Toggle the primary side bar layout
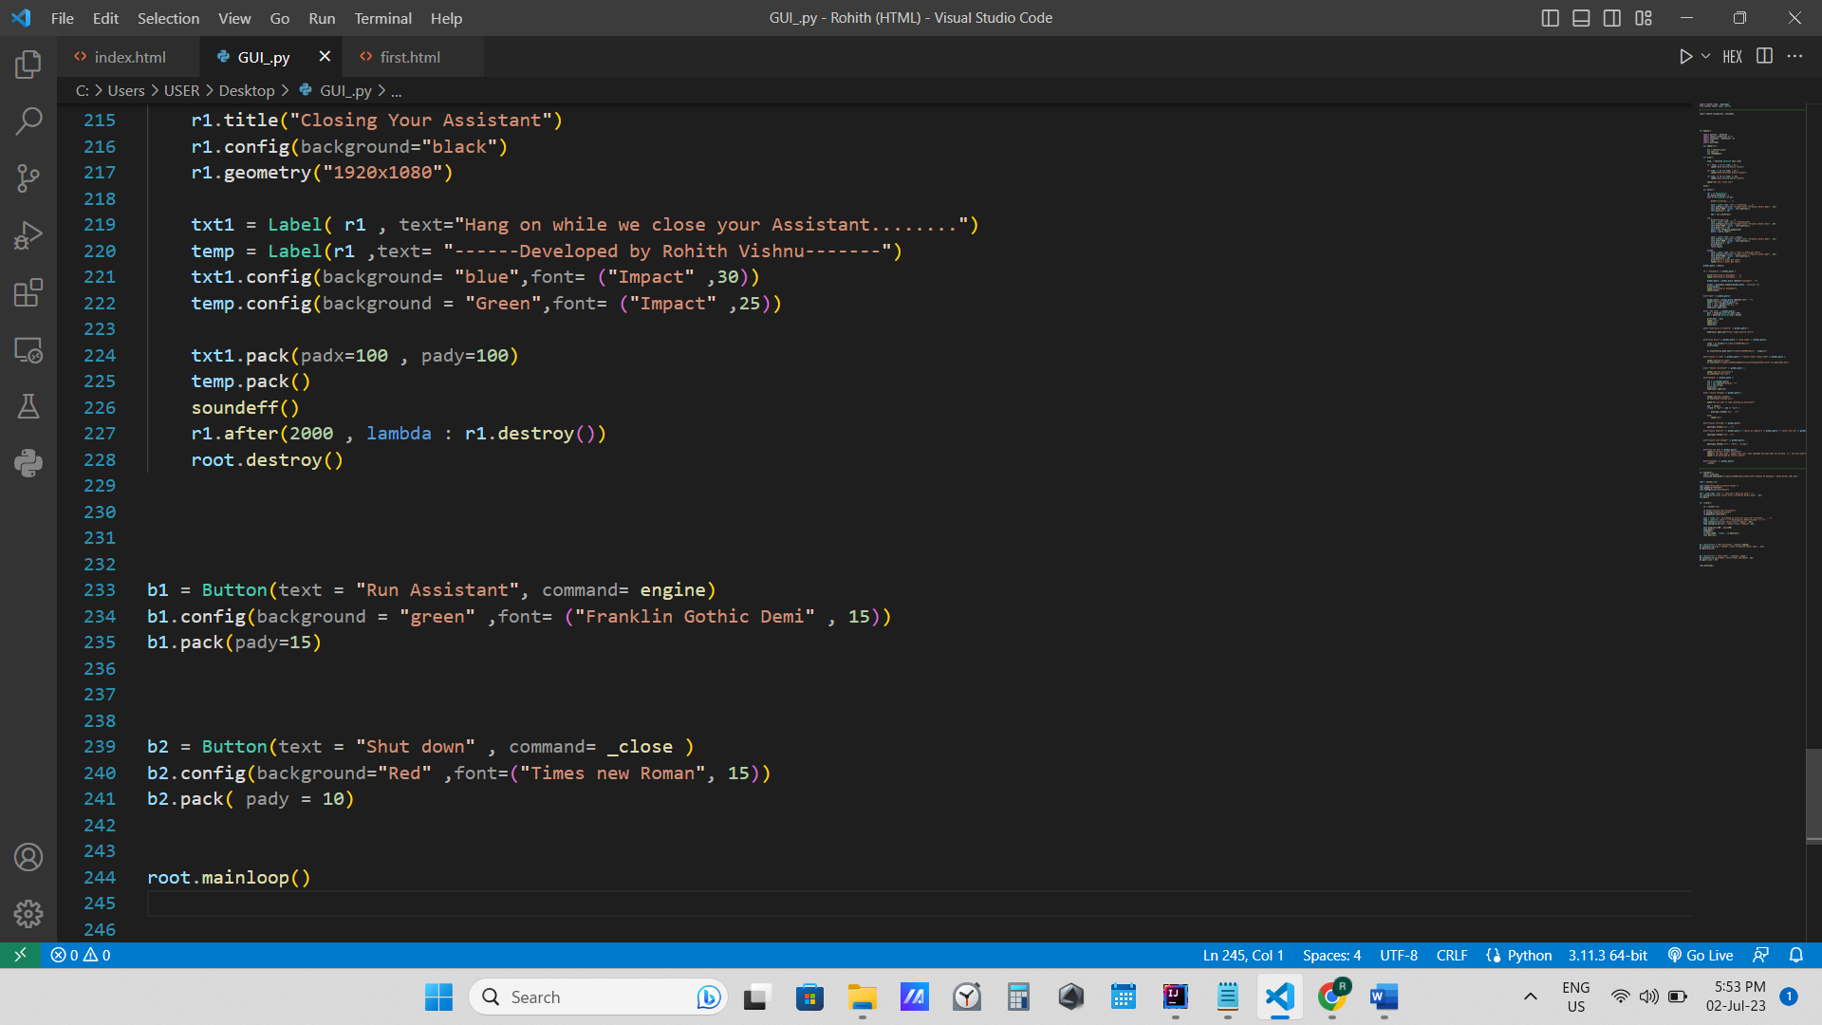Image resolution: width=1822 pixels, height=1025 pixels. [1550, 18]
